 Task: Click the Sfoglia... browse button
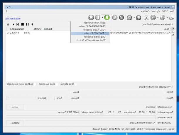pos(15,123)
